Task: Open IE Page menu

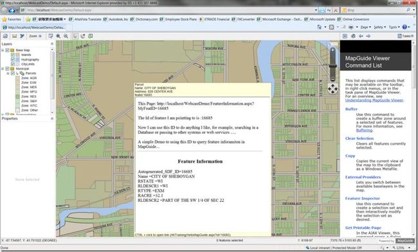Action: (365, 27)
